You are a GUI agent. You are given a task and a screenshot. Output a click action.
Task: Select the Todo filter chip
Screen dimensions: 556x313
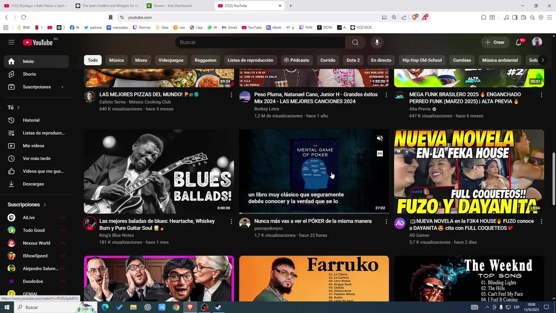click(93, 60)
